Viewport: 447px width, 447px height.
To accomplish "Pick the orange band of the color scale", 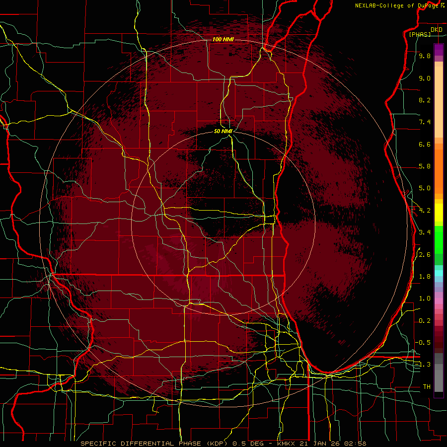I will (x=439, y=169).
